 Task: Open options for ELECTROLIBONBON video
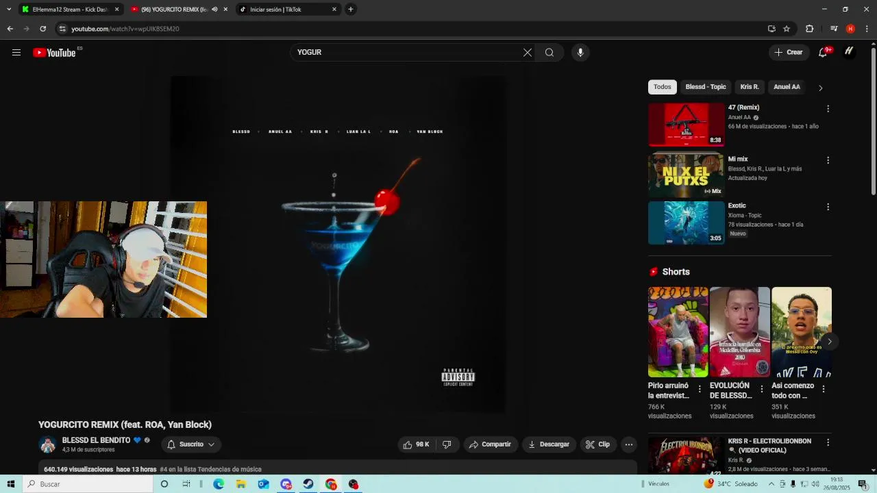click(828, 443)
